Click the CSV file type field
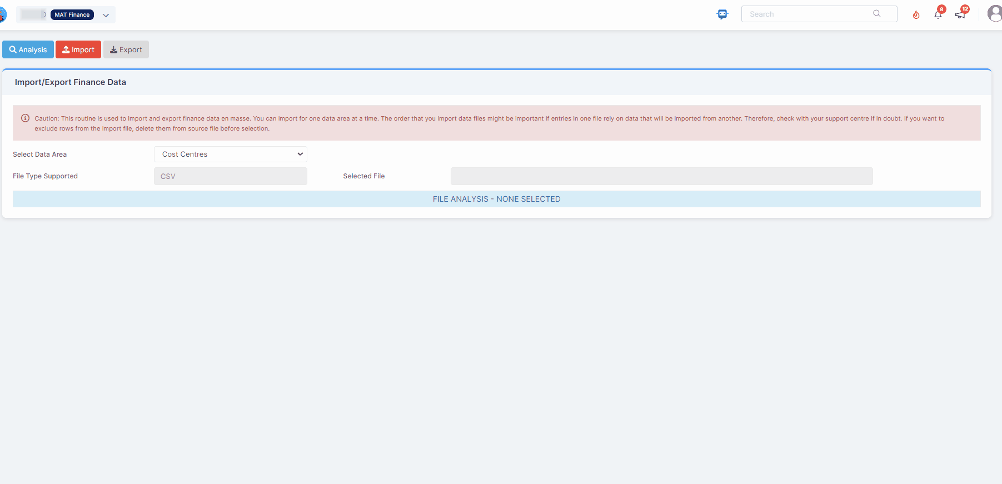This screenshot has width=1002, height=484. (x=231, y=176)
